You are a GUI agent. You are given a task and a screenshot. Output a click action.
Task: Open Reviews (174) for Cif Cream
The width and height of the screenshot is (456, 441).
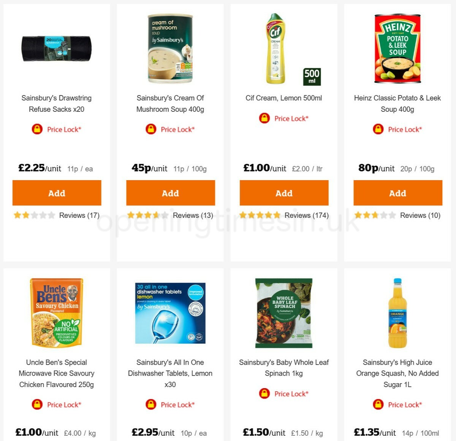pyautogui.click(x=307, y=215)
